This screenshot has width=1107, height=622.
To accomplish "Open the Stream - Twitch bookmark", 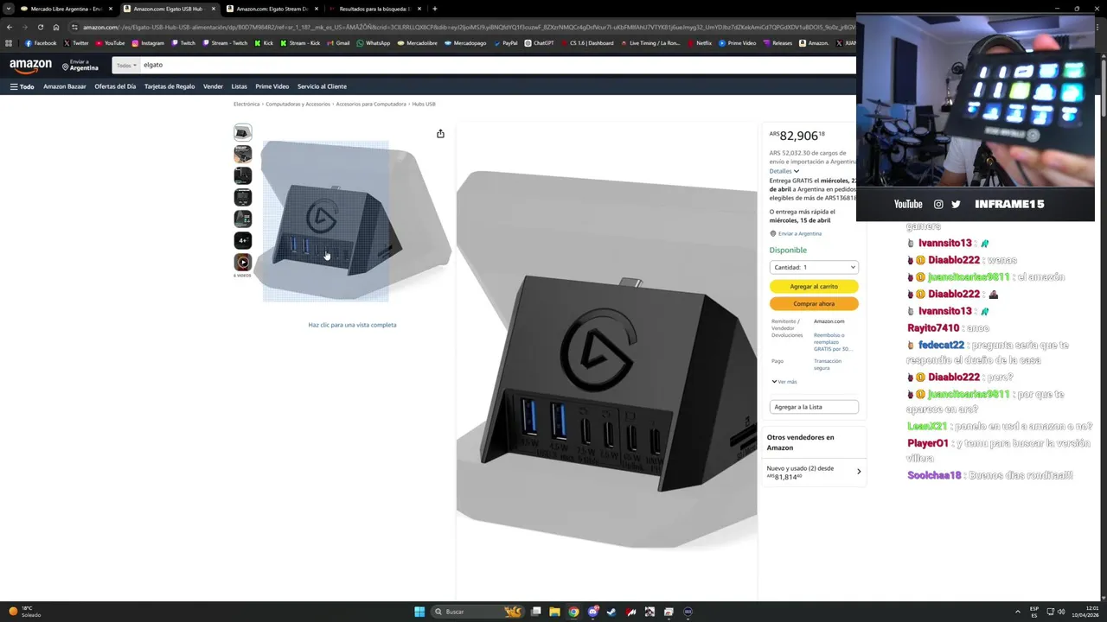I will coord(224,43).
